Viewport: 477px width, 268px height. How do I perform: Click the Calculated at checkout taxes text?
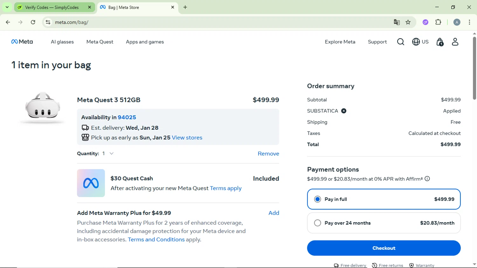(x=434, y=133)
